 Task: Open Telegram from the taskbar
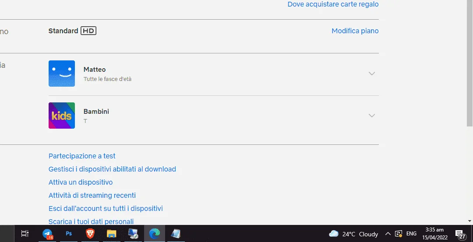(x=47, y=234)
